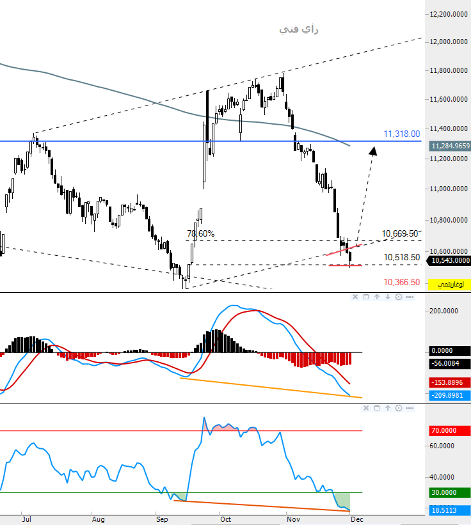Maximize the MACD indicator pane
The height and width of the screenshot is (525, 471).
[x=366, y=297]
